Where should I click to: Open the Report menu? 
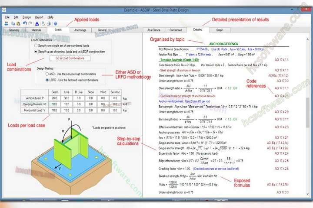(x=39, y=17)
